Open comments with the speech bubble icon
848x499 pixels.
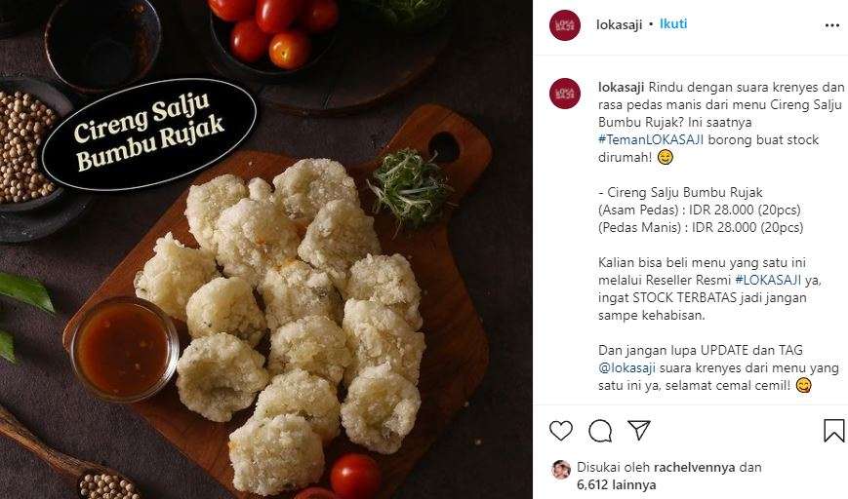click(600, 431)
